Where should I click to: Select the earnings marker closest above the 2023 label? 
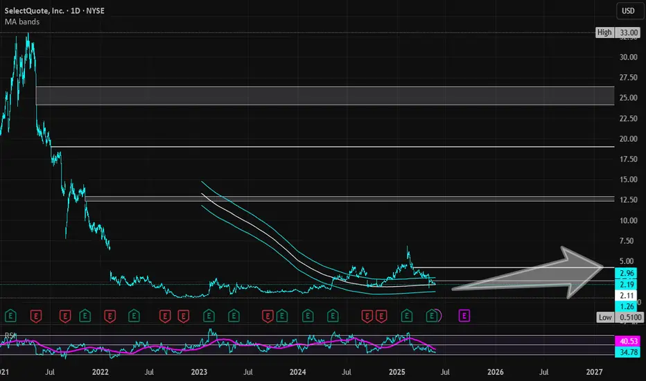coord(209,316)
